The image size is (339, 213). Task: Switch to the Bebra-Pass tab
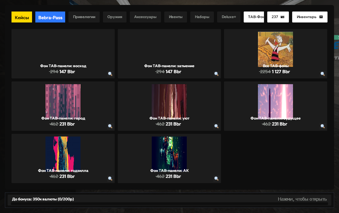[50, 17]
